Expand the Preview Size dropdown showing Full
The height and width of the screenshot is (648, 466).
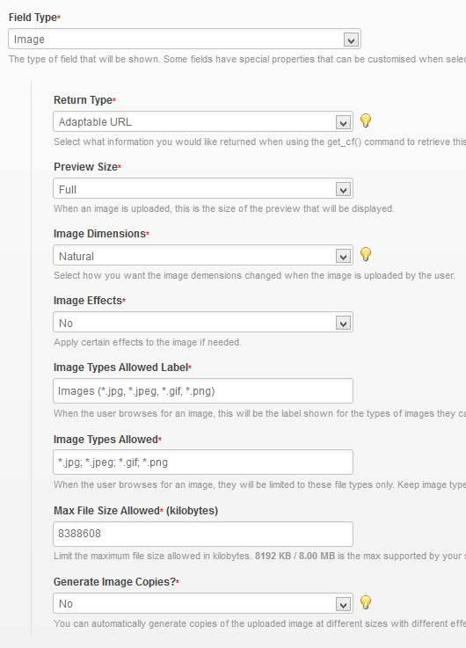click(x=203, y=189)
